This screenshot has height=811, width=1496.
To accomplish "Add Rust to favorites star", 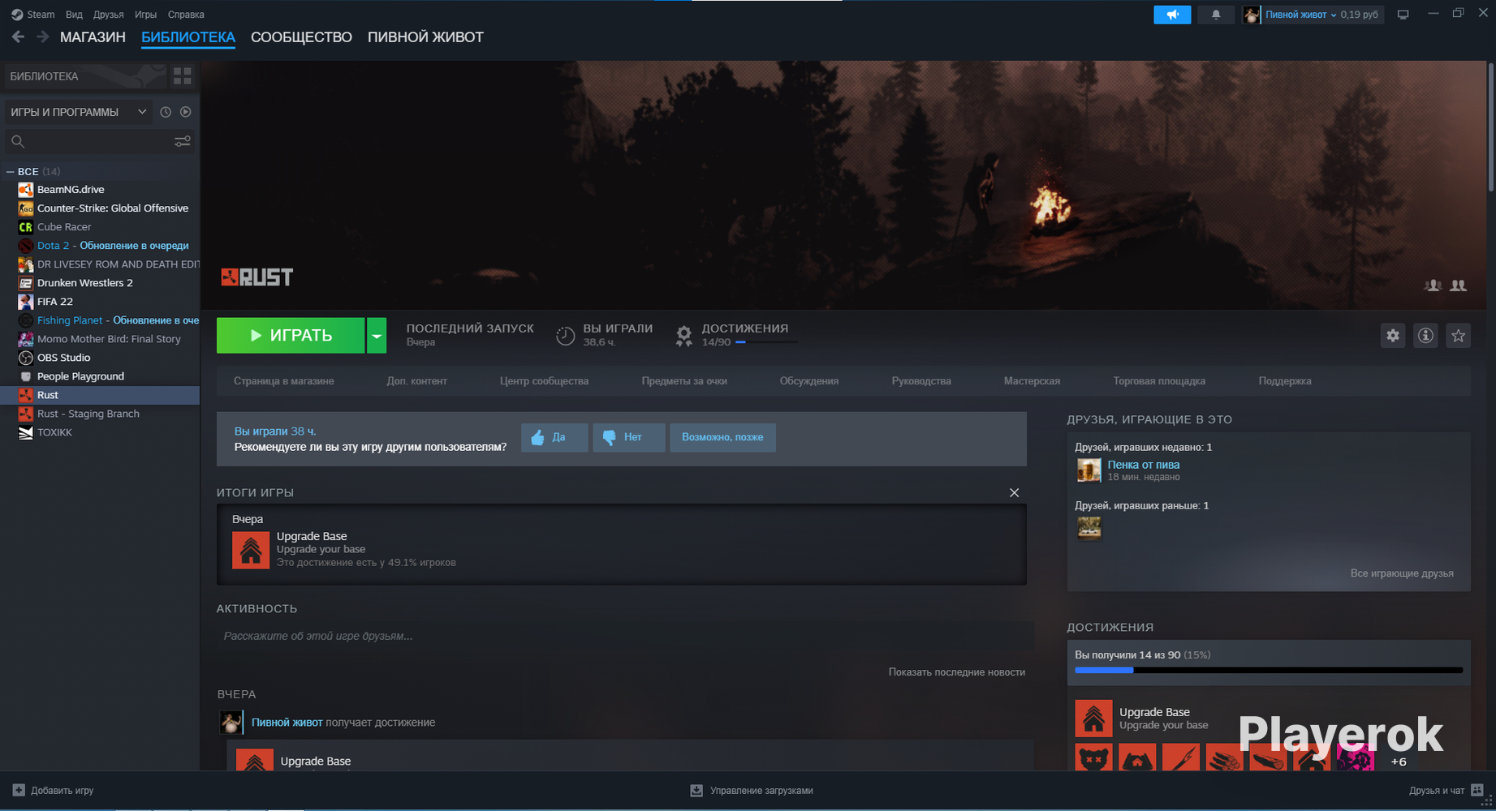I will pyautogui.click(x=1459, y=335).
